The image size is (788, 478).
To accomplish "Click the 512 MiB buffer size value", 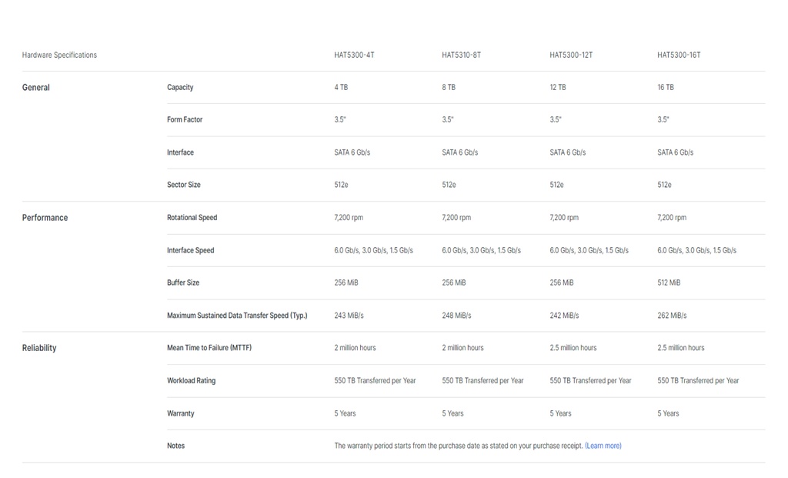I will click(x=669, y=283).
